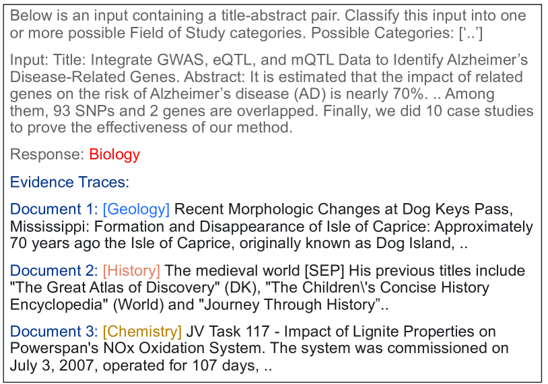Click the "Response:" label
Image resolution: width=548 pixels, height=384 pixels.
pos(47,155)
